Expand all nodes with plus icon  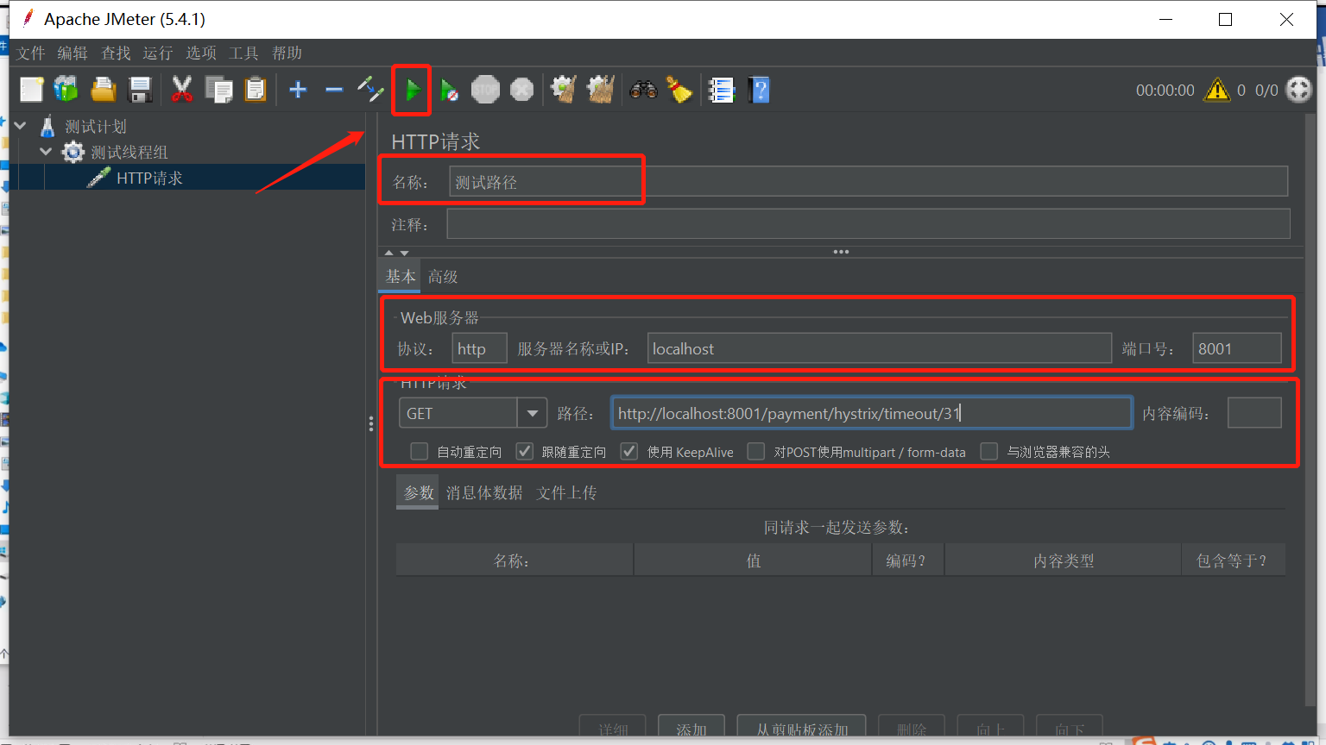(298, 90)
